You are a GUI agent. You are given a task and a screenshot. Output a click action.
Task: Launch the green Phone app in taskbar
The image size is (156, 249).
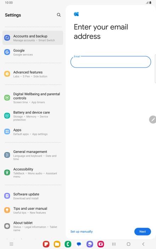tap(68, 244)
